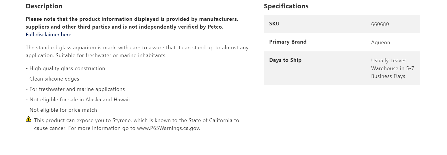447x155 pixels.
Task: Click the Specifications heading
Action: point(286,6)
